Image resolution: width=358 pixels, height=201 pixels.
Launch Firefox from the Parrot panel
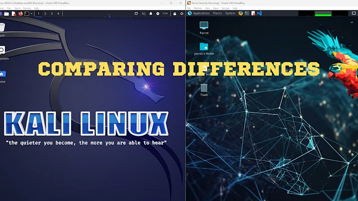tap(241, 13)
